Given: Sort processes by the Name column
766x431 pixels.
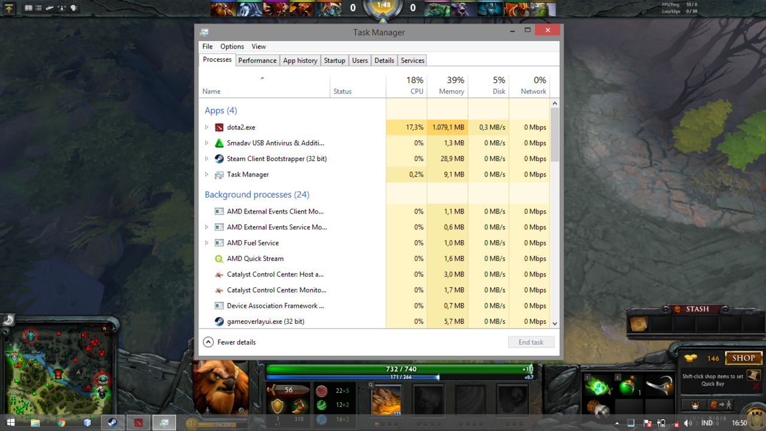Looking at the screenshot, I should (x=265, y=86).
